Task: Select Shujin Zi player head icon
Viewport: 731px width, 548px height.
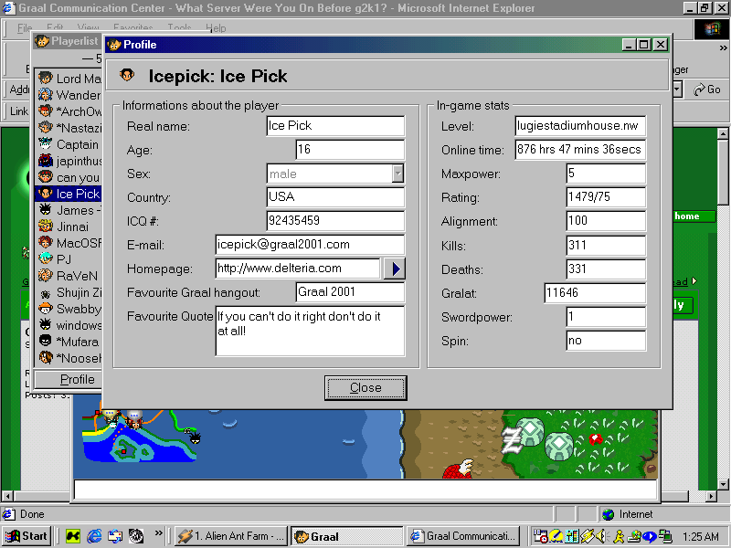Action: (x=45, y=292)
